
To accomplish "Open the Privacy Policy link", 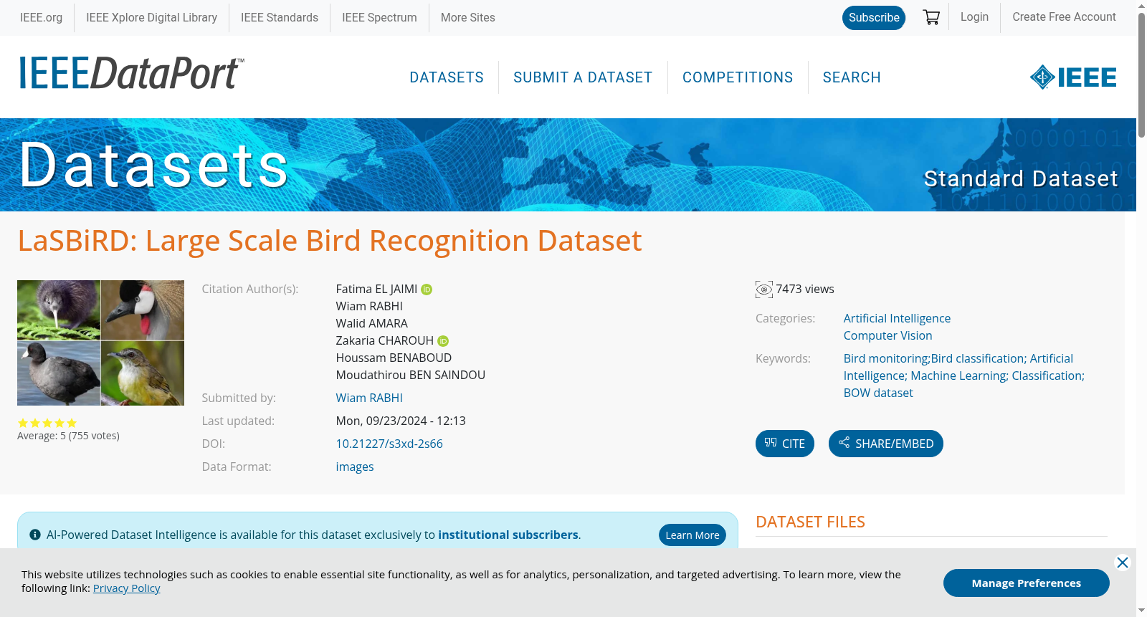I will tap(126, 588).
